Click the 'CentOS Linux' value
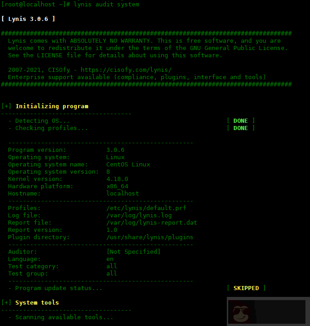310x326 pixels. coord(128,165)
